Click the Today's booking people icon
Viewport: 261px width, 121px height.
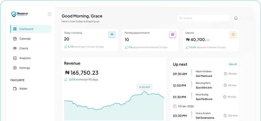coord(112,35)
